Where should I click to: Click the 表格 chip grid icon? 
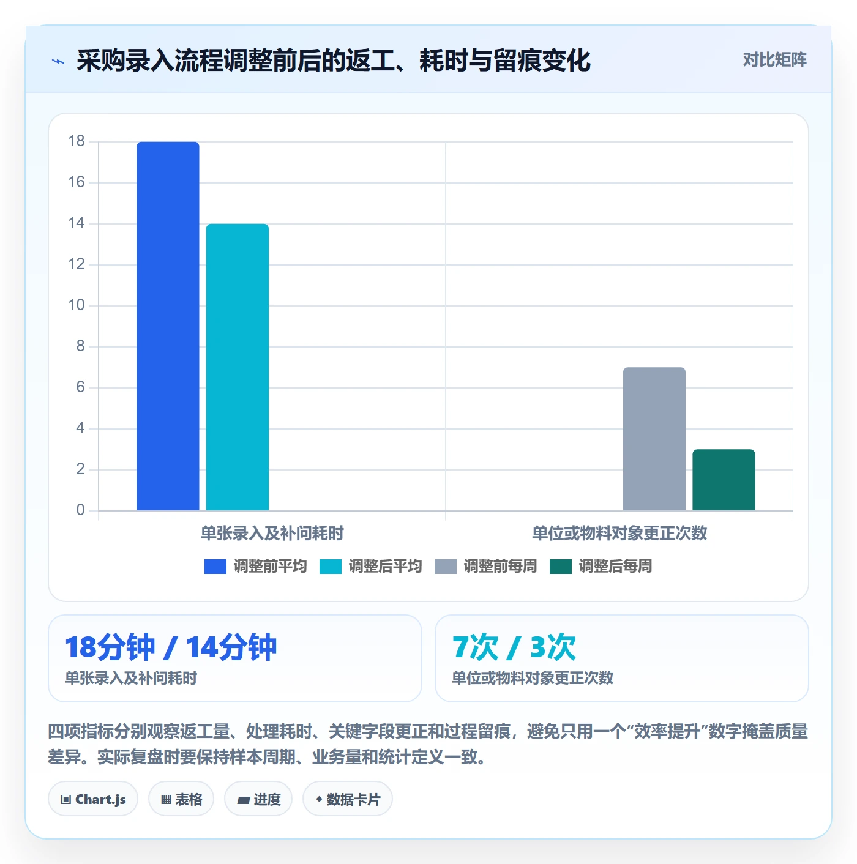point(166,800)
